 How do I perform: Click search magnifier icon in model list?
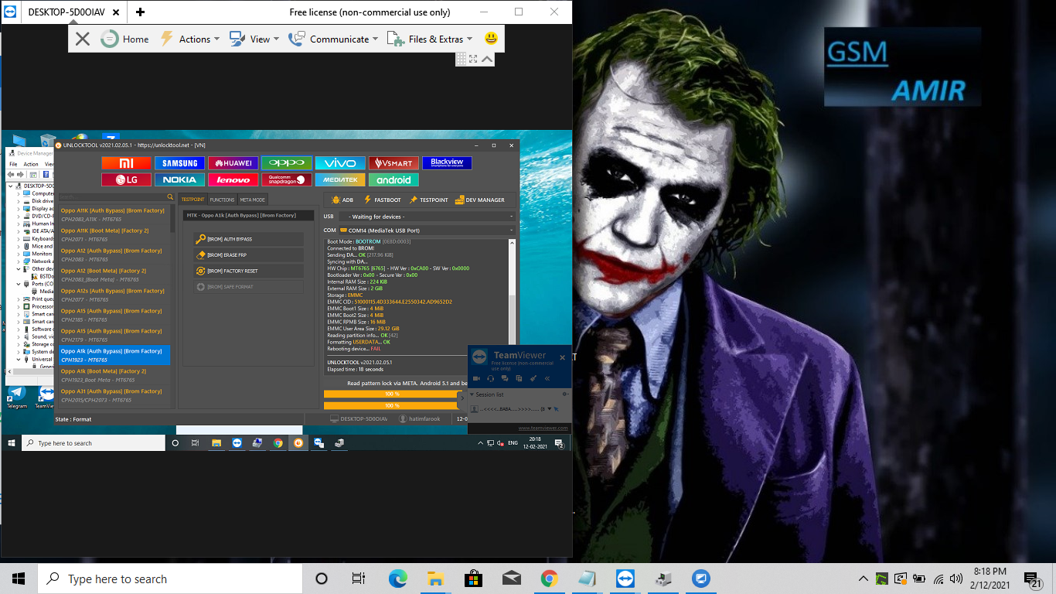[170, 197]
